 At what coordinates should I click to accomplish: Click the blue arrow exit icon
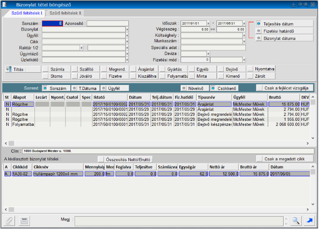click(x=310, y=220)
